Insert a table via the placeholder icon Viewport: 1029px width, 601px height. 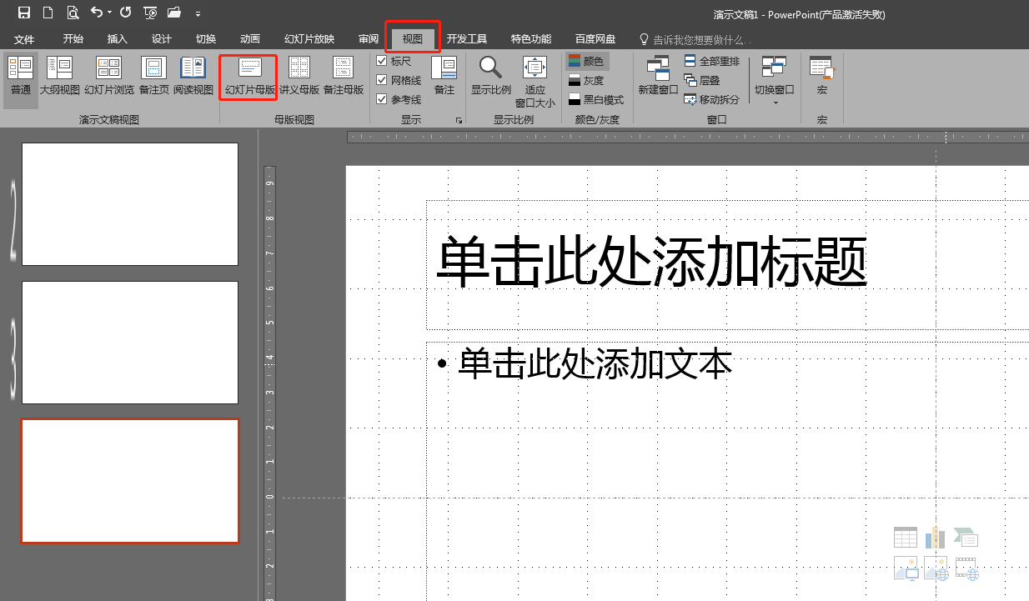coord(906,536)
